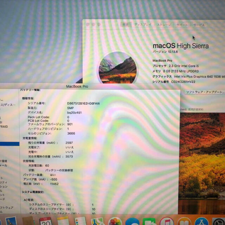Image resolution: width=225 pixels, height=225 pixels.
Task: Click cell revision value 3666
Action: pos(71,134)
